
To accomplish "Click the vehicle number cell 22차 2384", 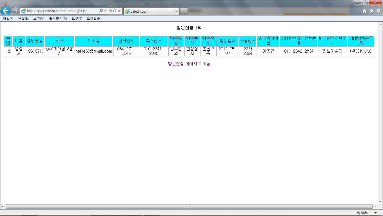I will coord(248,51).
